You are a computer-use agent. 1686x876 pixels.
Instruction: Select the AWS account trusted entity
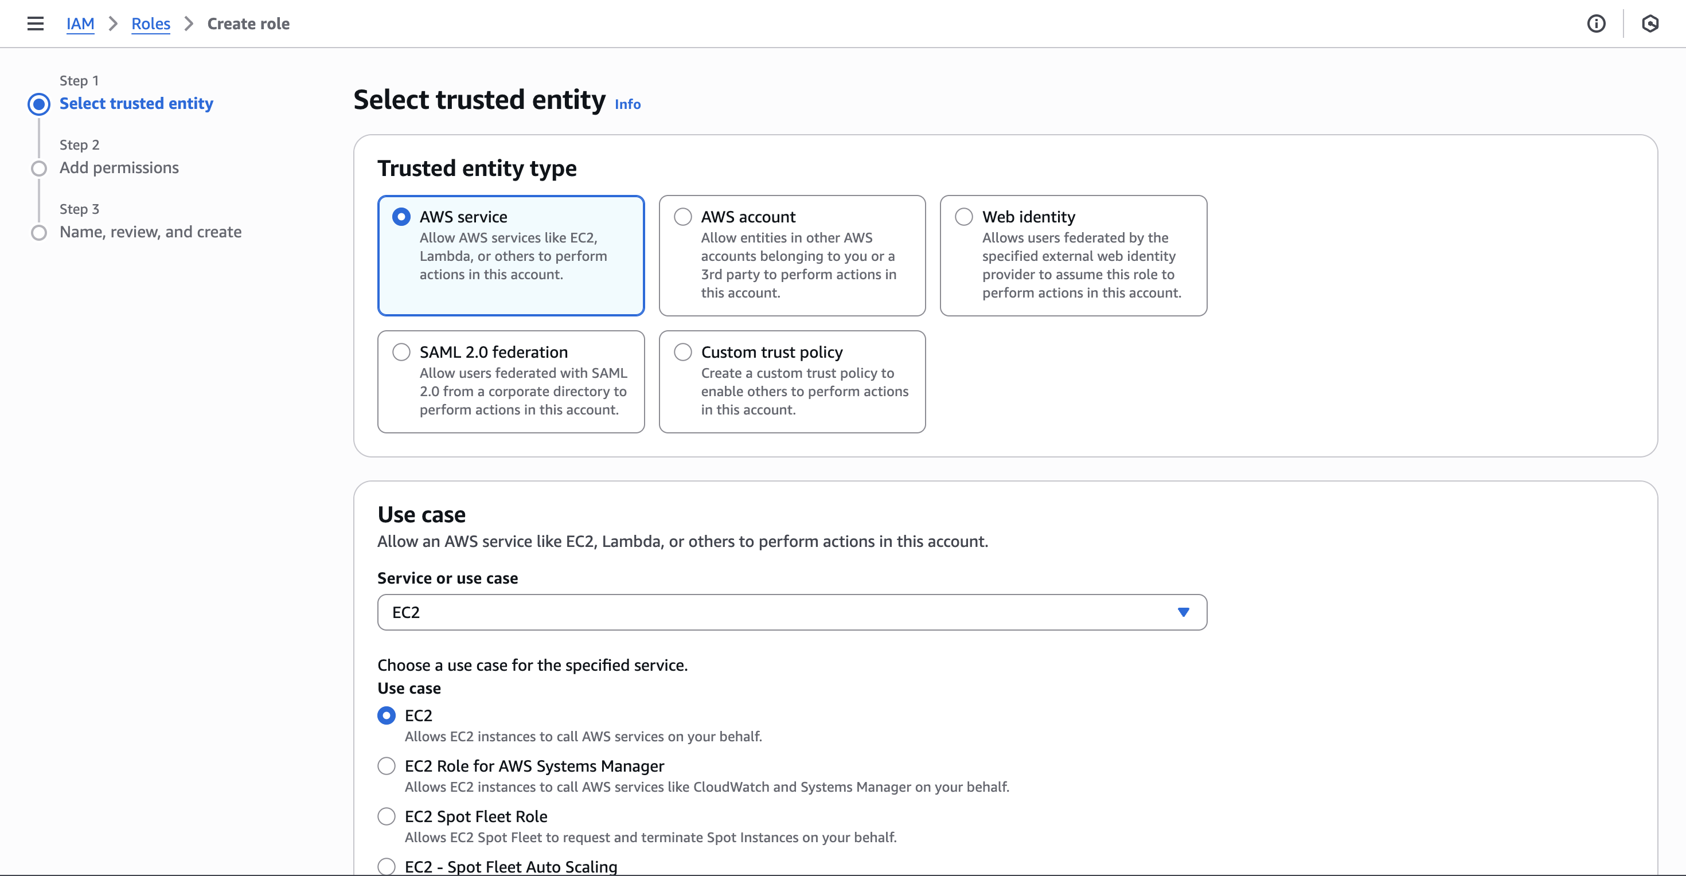click(x=682, y=217)
